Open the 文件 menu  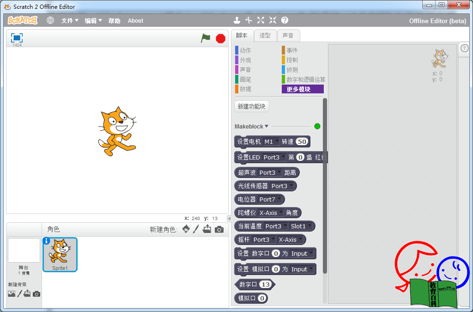[x=70, y=20]
